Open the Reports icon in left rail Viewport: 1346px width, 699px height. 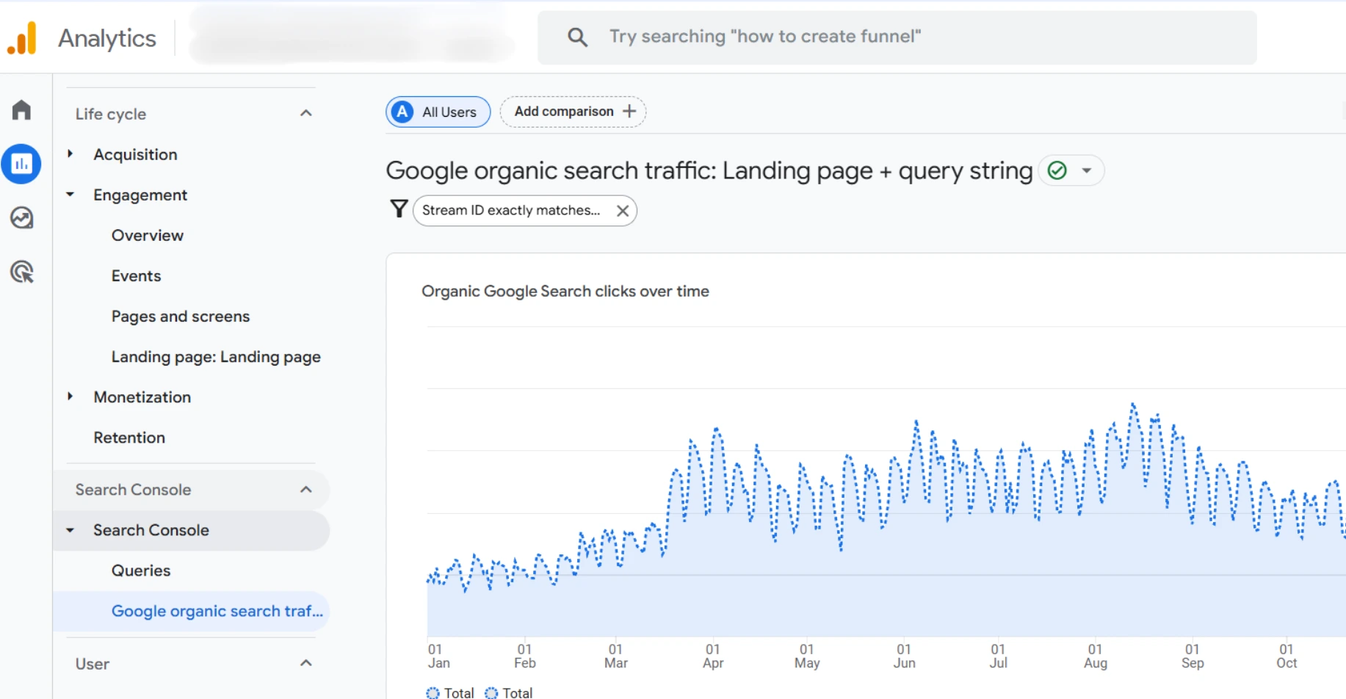[21, 164]
